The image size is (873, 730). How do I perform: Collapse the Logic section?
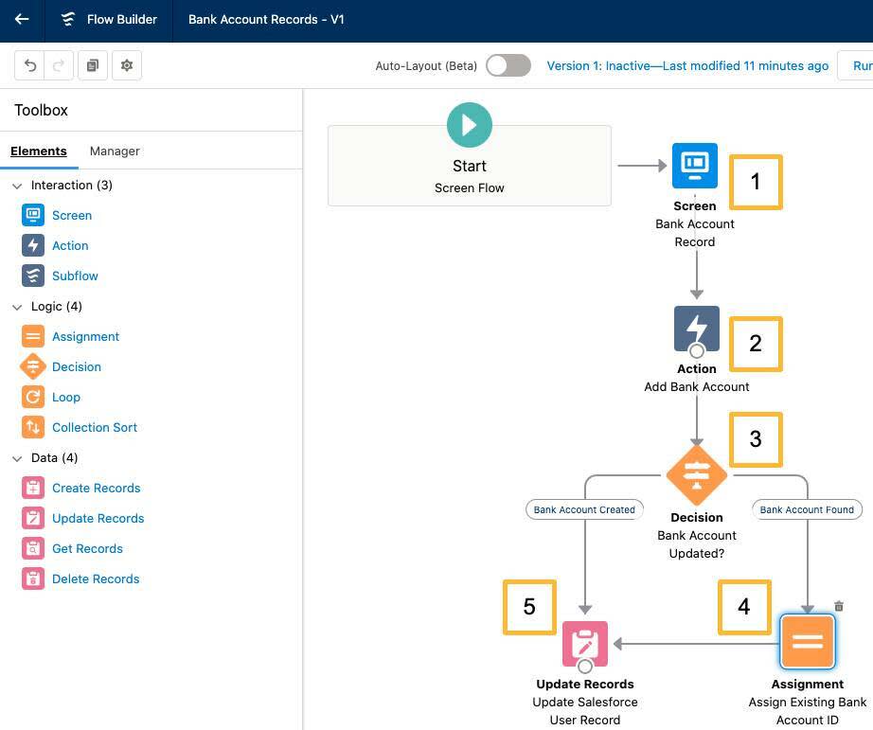tap(16, 306)
